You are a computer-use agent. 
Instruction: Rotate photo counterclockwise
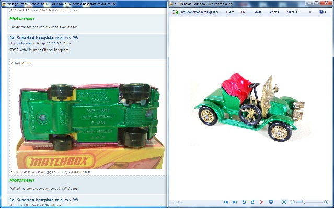click(244, 202)
